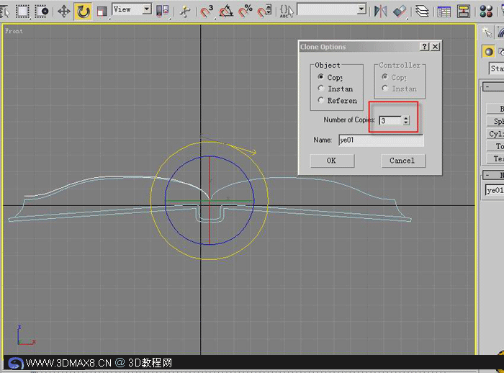Click the object name field in Create panel
The height and width of the screenshot is (373, 504).
[495, 190]
